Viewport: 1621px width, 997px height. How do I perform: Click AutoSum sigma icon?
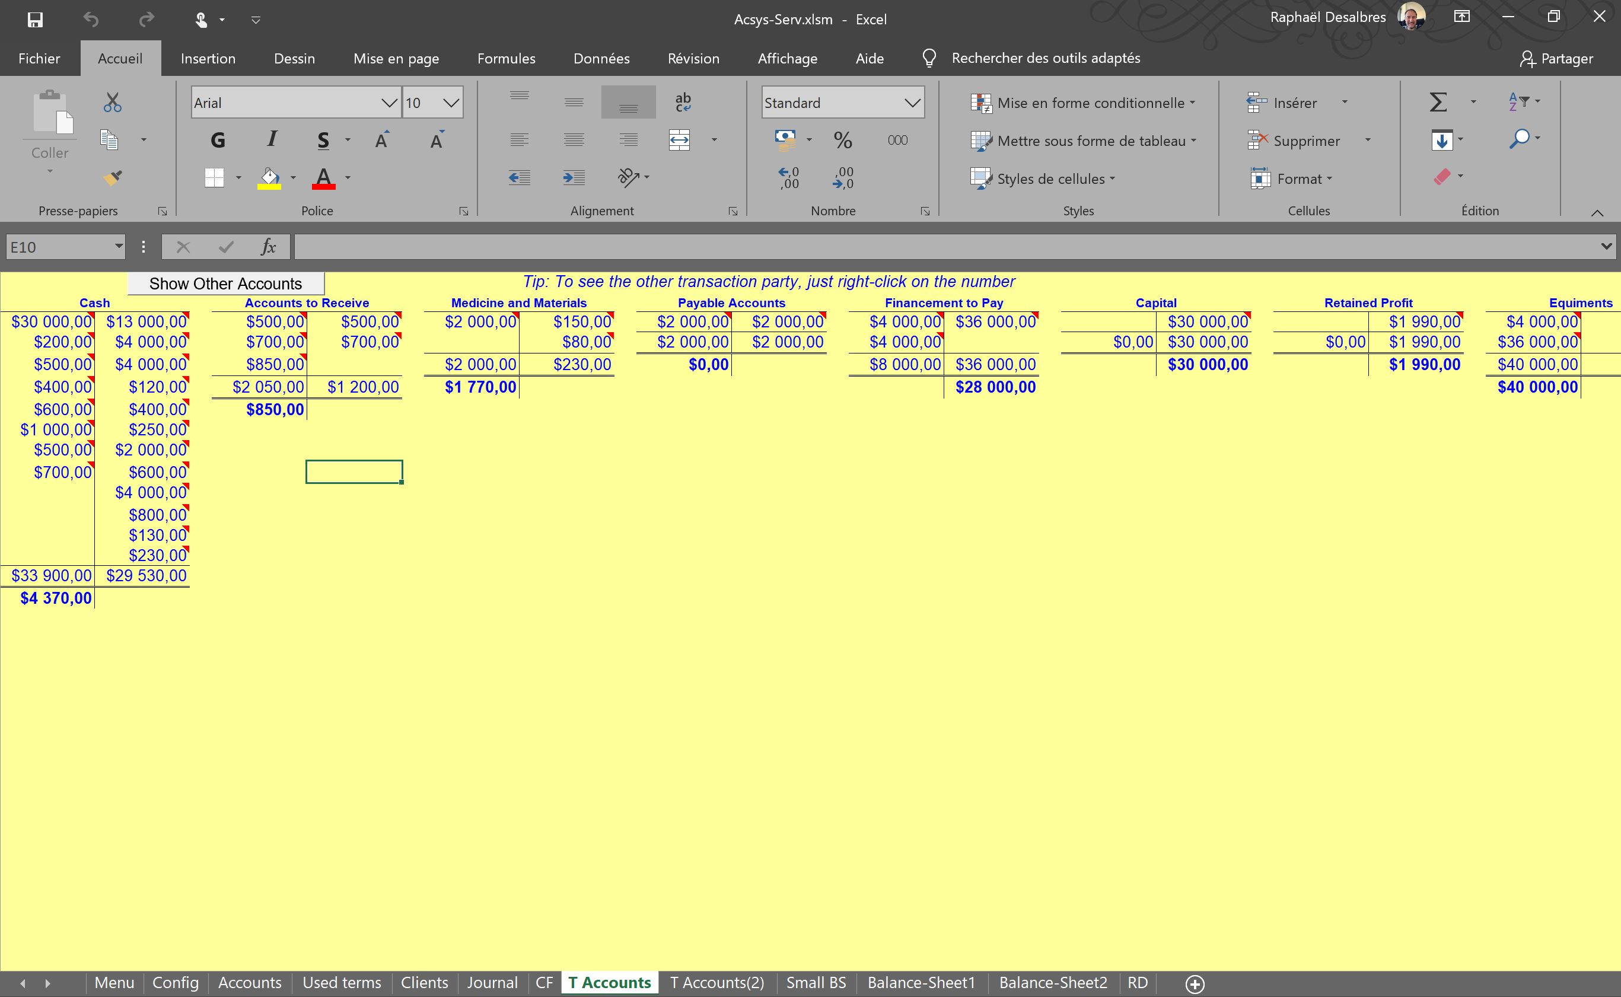coord(1438,102)
